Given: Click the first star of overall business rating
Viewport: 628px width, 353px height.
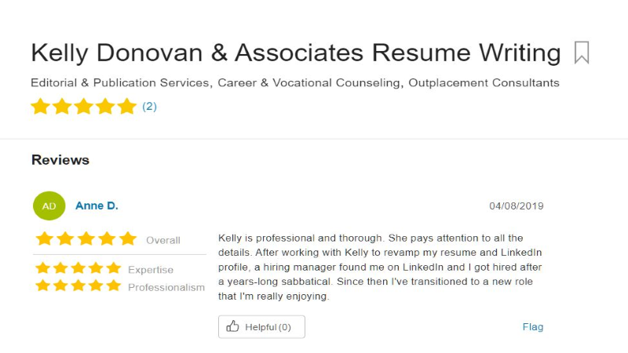Looking at the screenshot, I should point(41,107).
